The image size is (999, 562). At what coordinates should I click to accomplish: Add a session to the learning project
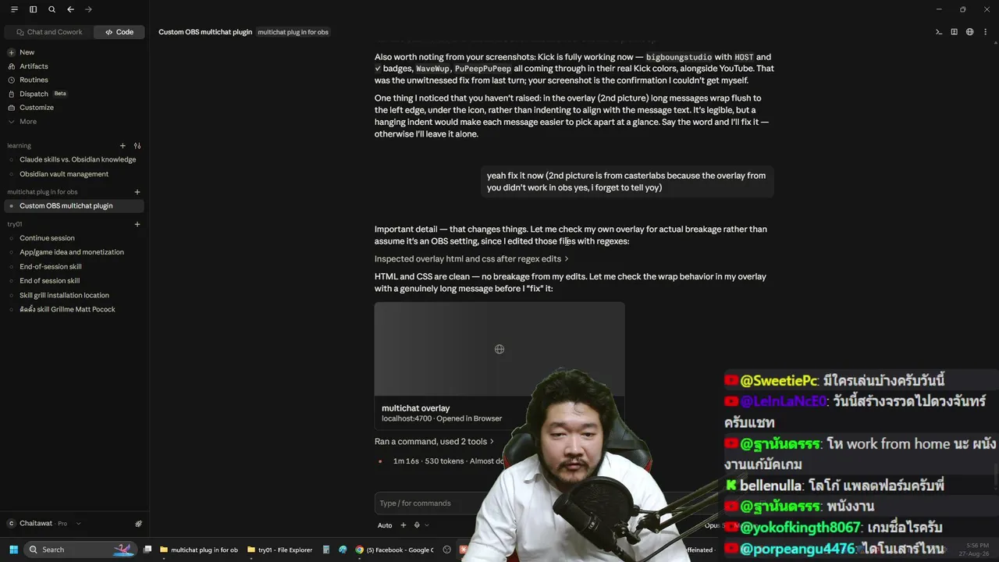coord(123,146)
